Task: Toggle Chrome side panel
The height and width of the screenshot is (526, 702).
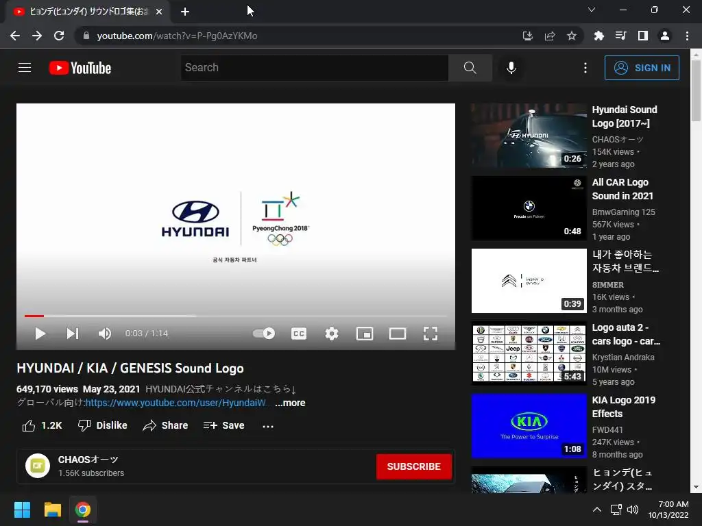Action: (643, 36)
